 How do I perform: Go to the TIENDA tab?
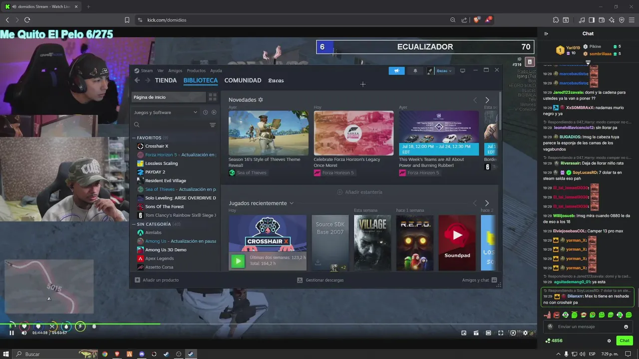click(166, 80)
